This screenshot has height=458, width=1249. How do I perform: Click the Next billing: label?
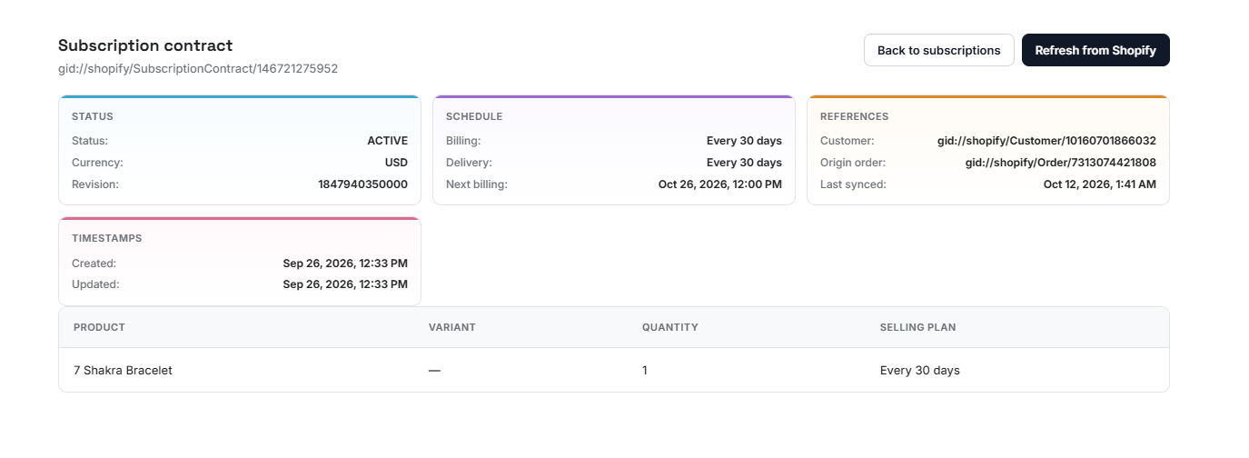point(477,184)
